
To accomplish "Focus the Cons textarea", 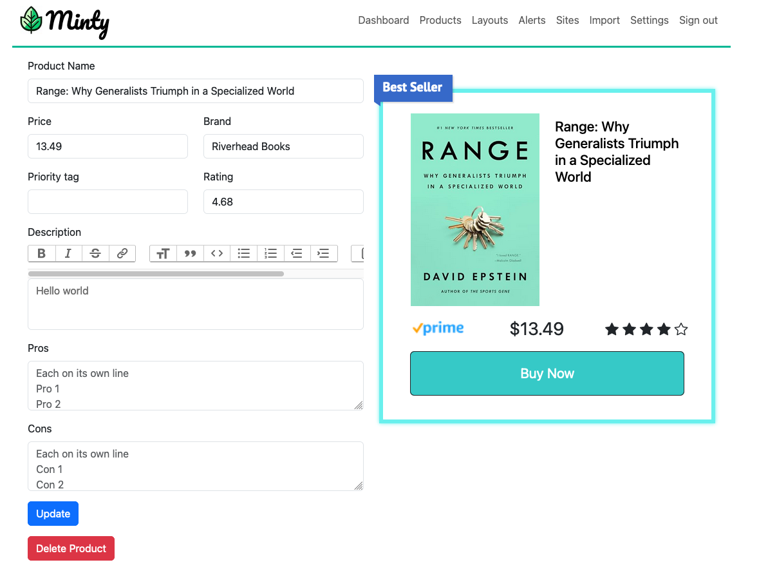I will (196, 466).
